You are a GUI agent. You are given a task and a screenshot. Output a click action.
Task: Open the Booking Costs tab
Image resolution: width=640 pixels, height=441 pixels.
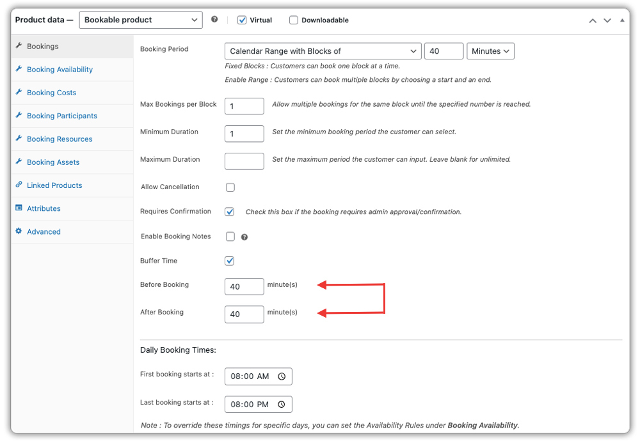click(x=51, y=93)
